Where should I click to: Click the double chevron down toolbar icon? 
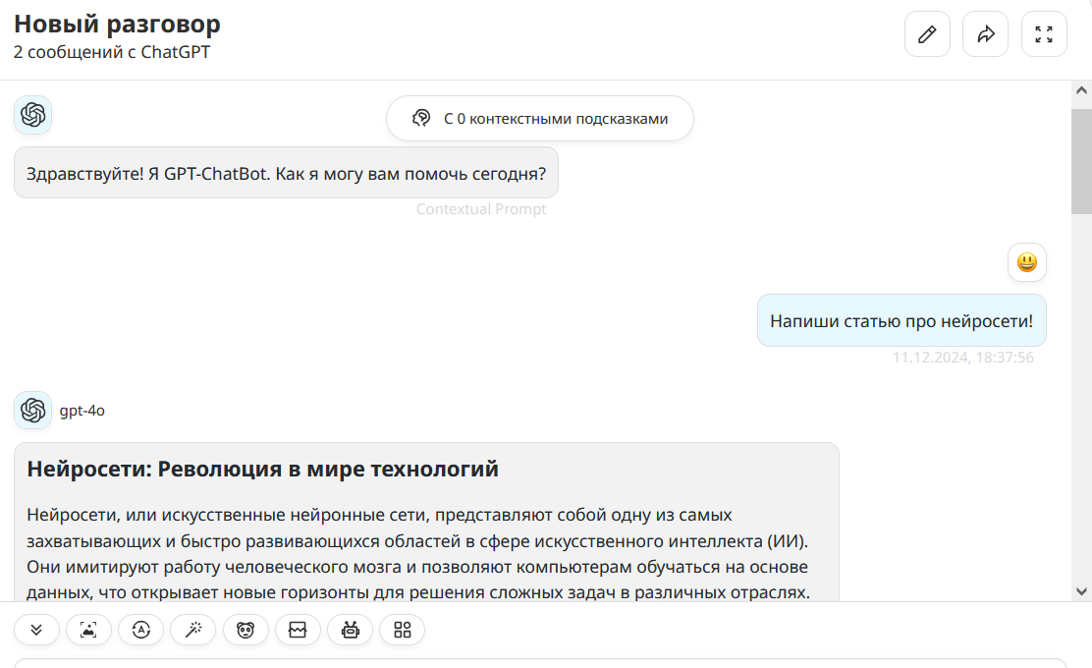[x=36, y=631]
